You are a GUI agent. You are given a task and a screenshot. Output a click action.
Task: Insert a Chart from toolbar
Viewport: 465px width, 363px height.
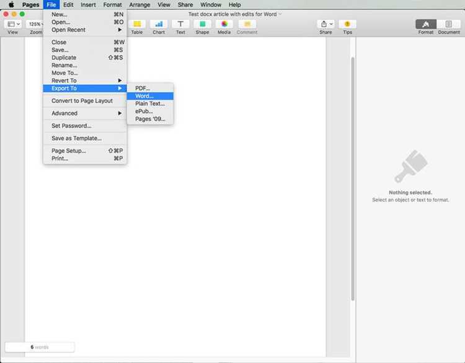click(159, 24)
